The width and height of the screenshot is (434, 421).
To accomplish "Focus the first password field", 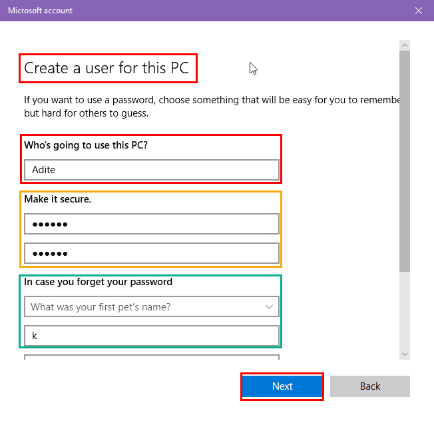I will coord(152,224).
